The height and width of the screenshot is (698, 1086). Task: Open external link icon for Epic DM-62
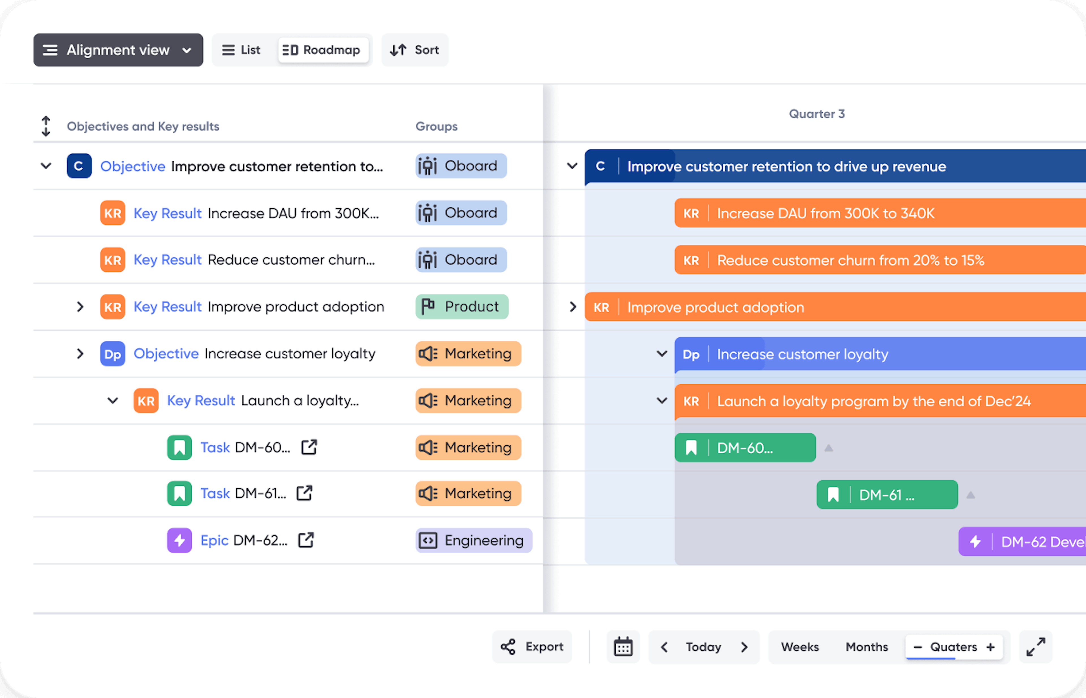coord(306,540)
